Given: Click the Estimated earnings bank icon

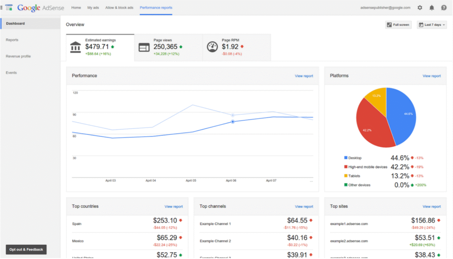Looking at the screenshot, I should [76, 47].
